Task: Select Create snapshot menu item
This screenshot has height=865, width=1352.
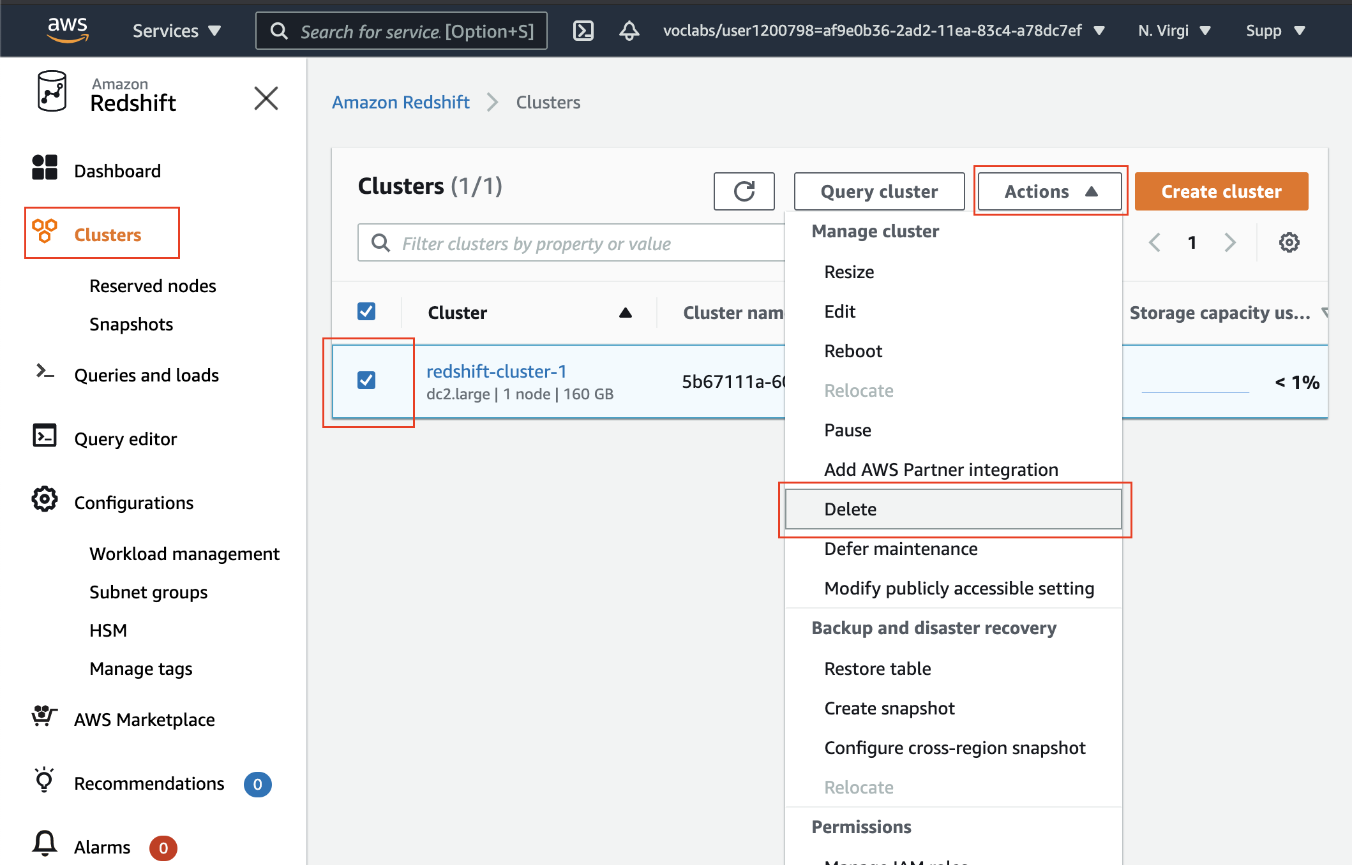Action: tap(889, 708)
